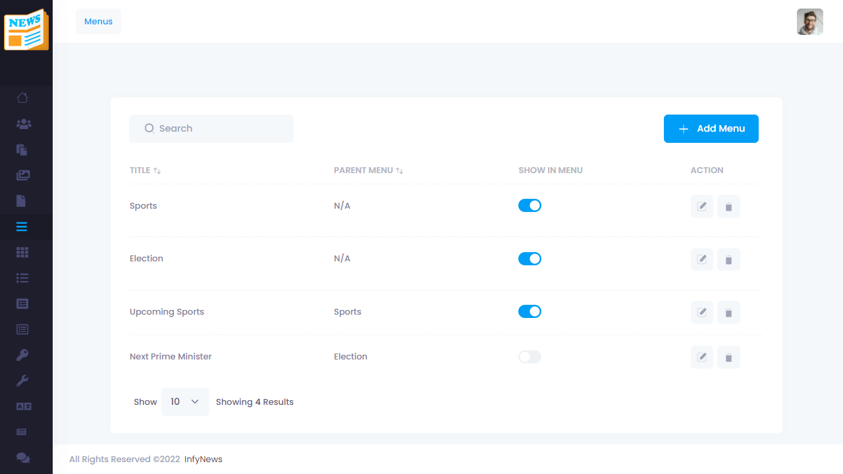This screenshot has width=843, height=474.
Task: Click the Action column header
Action: pyautogui.click(x=707, y=170)
